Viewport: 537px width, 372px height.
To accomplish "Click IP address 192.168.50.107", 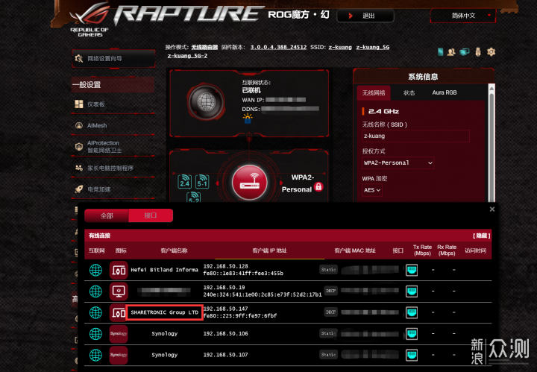I will click(225, 355).
